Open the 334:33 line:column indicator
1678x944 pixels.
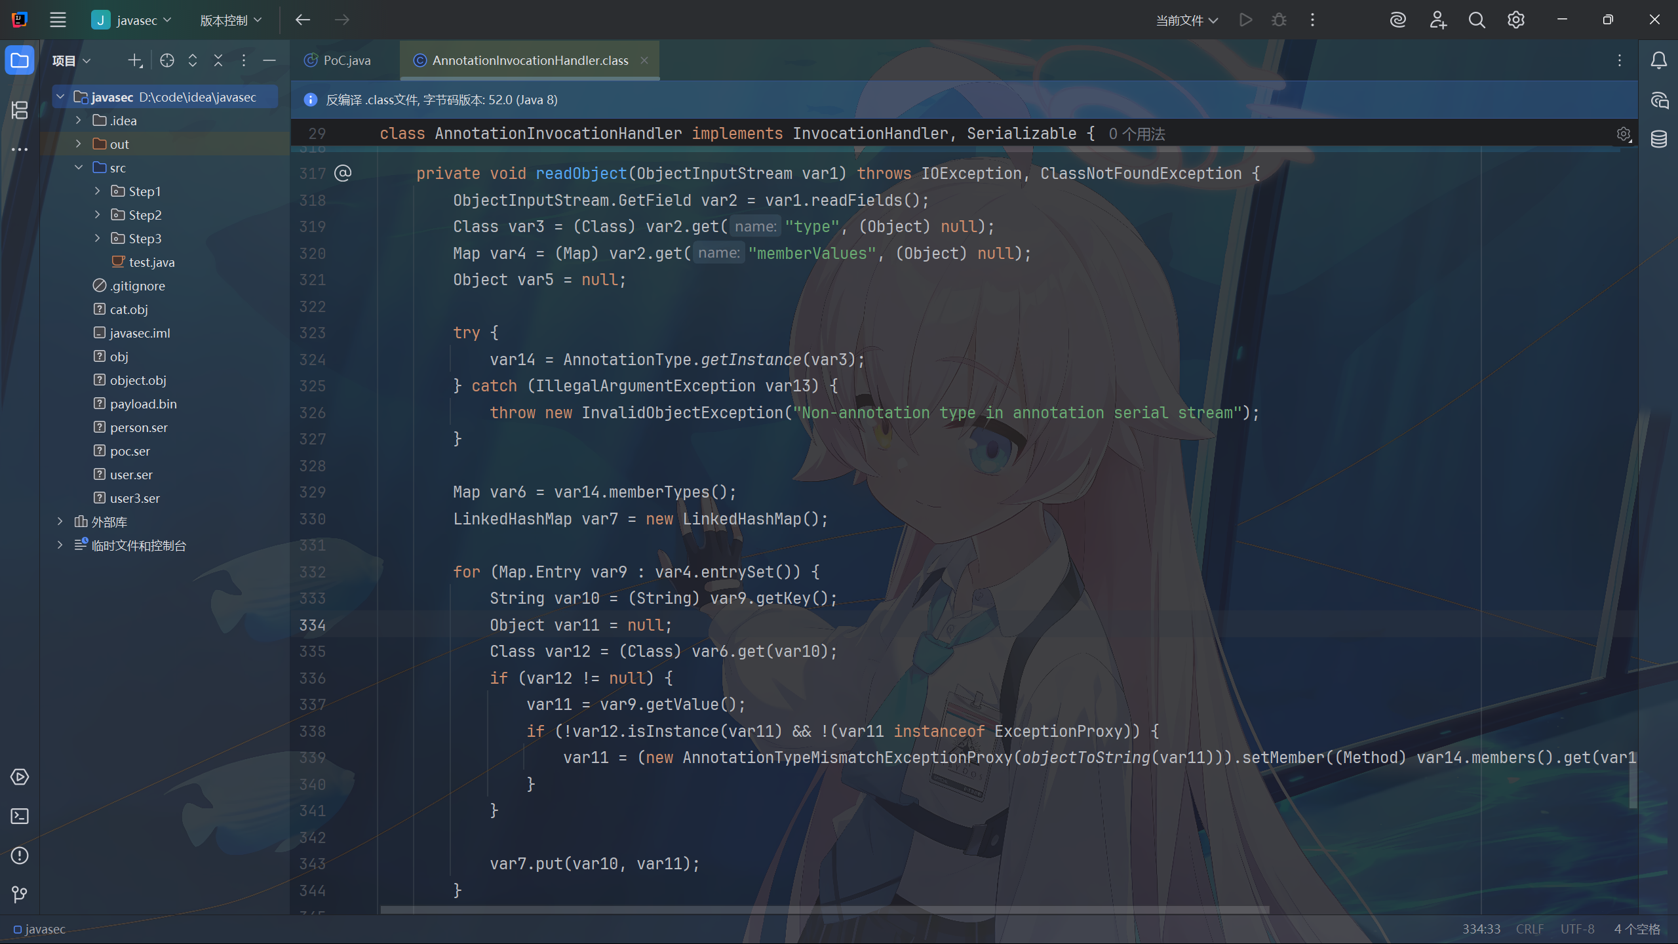point(1481,930)
